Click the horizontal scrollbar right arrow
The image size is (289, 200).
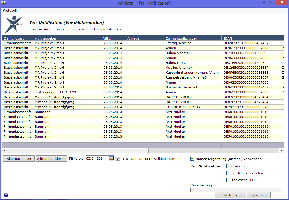282,151
